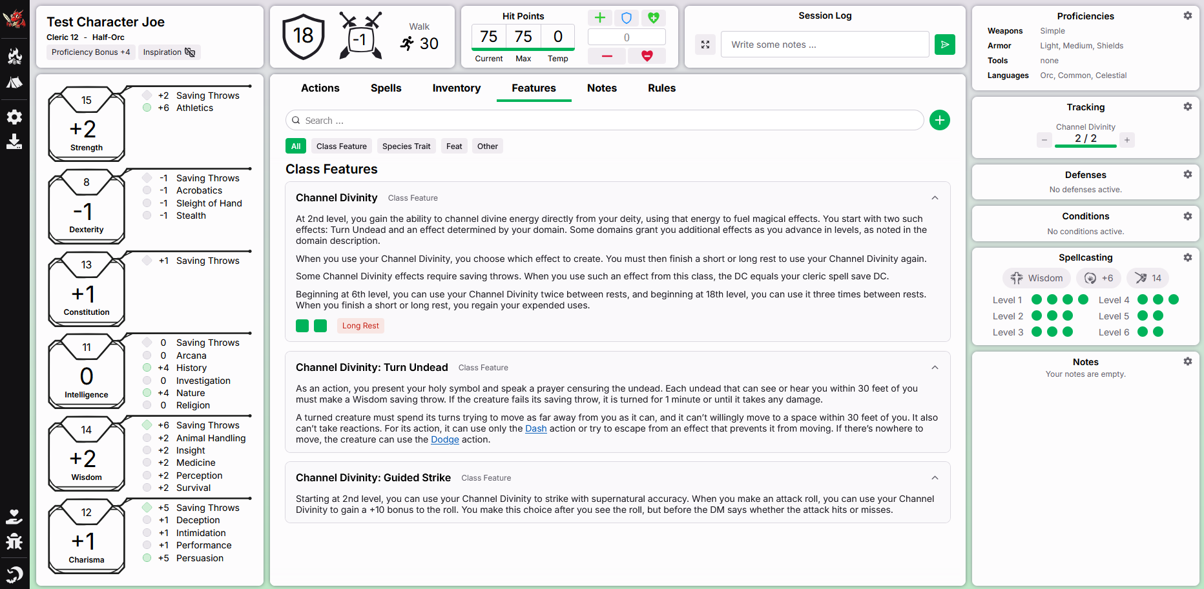Viewport: 1204px width, 589px height.
Task: Filter features by Feat
Action: (x=454, y=146)
